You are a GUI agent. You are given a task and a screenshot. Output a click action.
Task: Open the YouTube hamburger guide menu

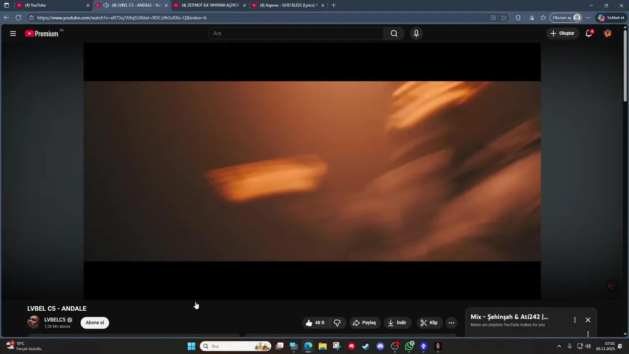(13, 33)
